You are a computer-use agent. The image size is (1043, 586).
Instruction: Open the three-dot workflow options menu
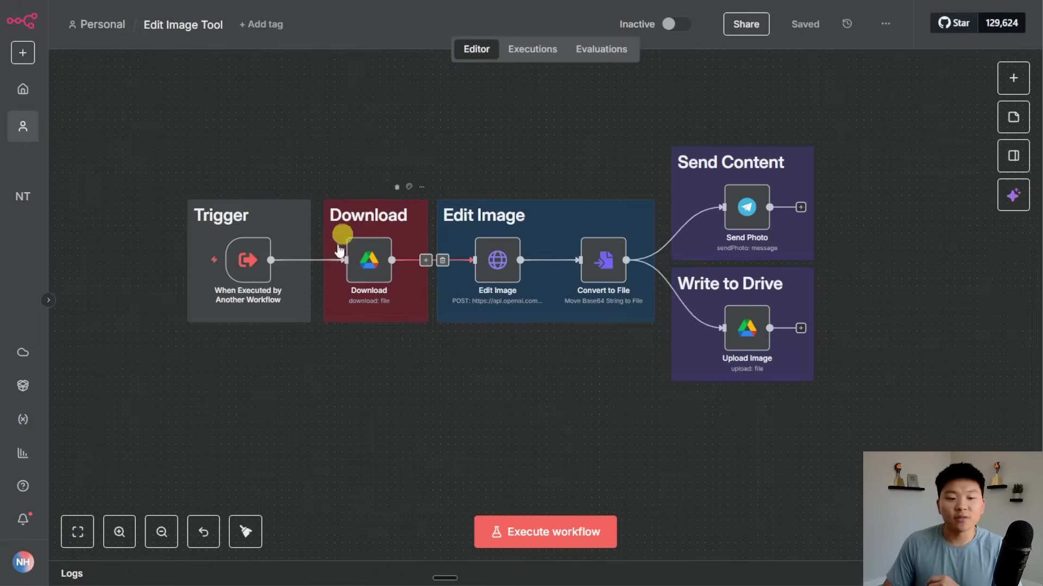pos(885,24)
